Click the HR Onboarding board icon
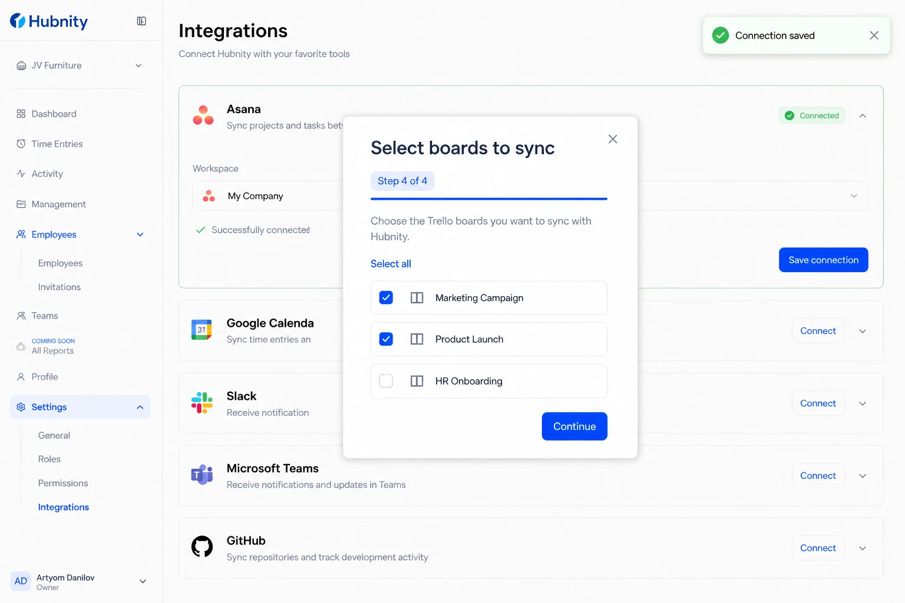Image resolution: width=905 pixels, height=603 pixels. [x=417, y=381]
